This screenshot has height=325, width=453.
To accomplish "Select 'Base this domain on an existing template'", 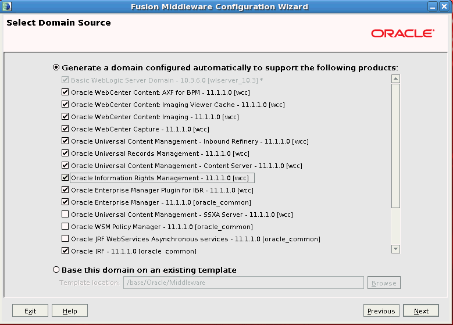I will point(56,270).
